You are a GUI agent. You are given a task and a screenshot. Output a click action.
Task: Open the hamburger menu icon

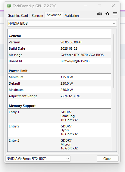pos(115,14)
